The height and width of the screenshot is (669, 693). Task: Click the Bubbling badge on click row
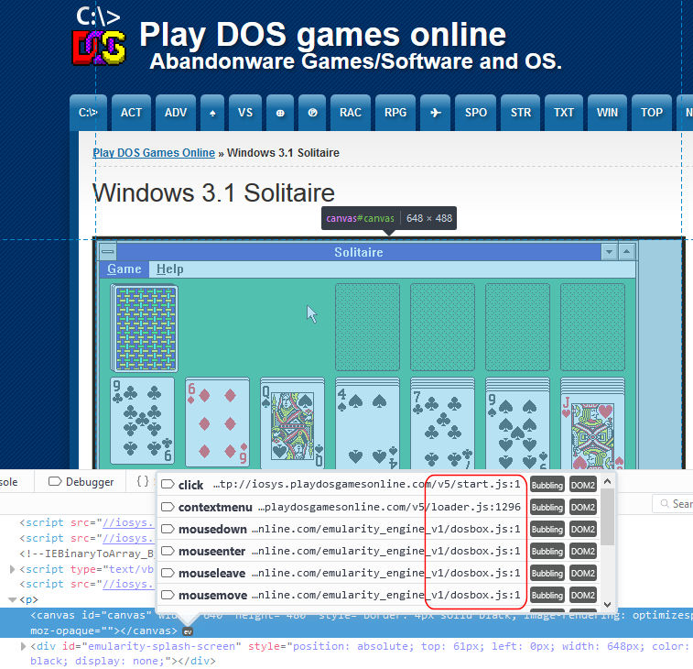[547, 485]
